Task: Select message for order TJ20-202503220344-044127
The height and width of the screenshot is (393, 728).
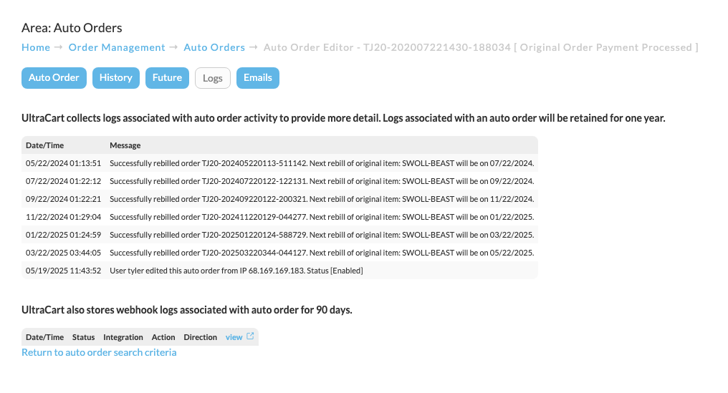Action: pos(322,253)
